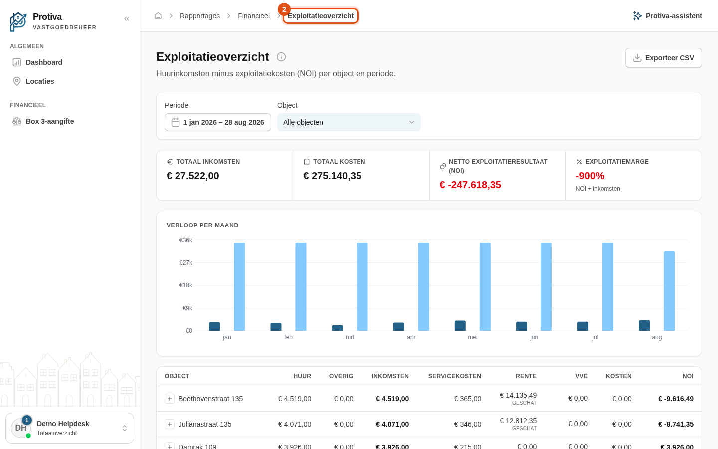
Task: Click the Locaties map pin icon
Action: (x=17, y=81)
